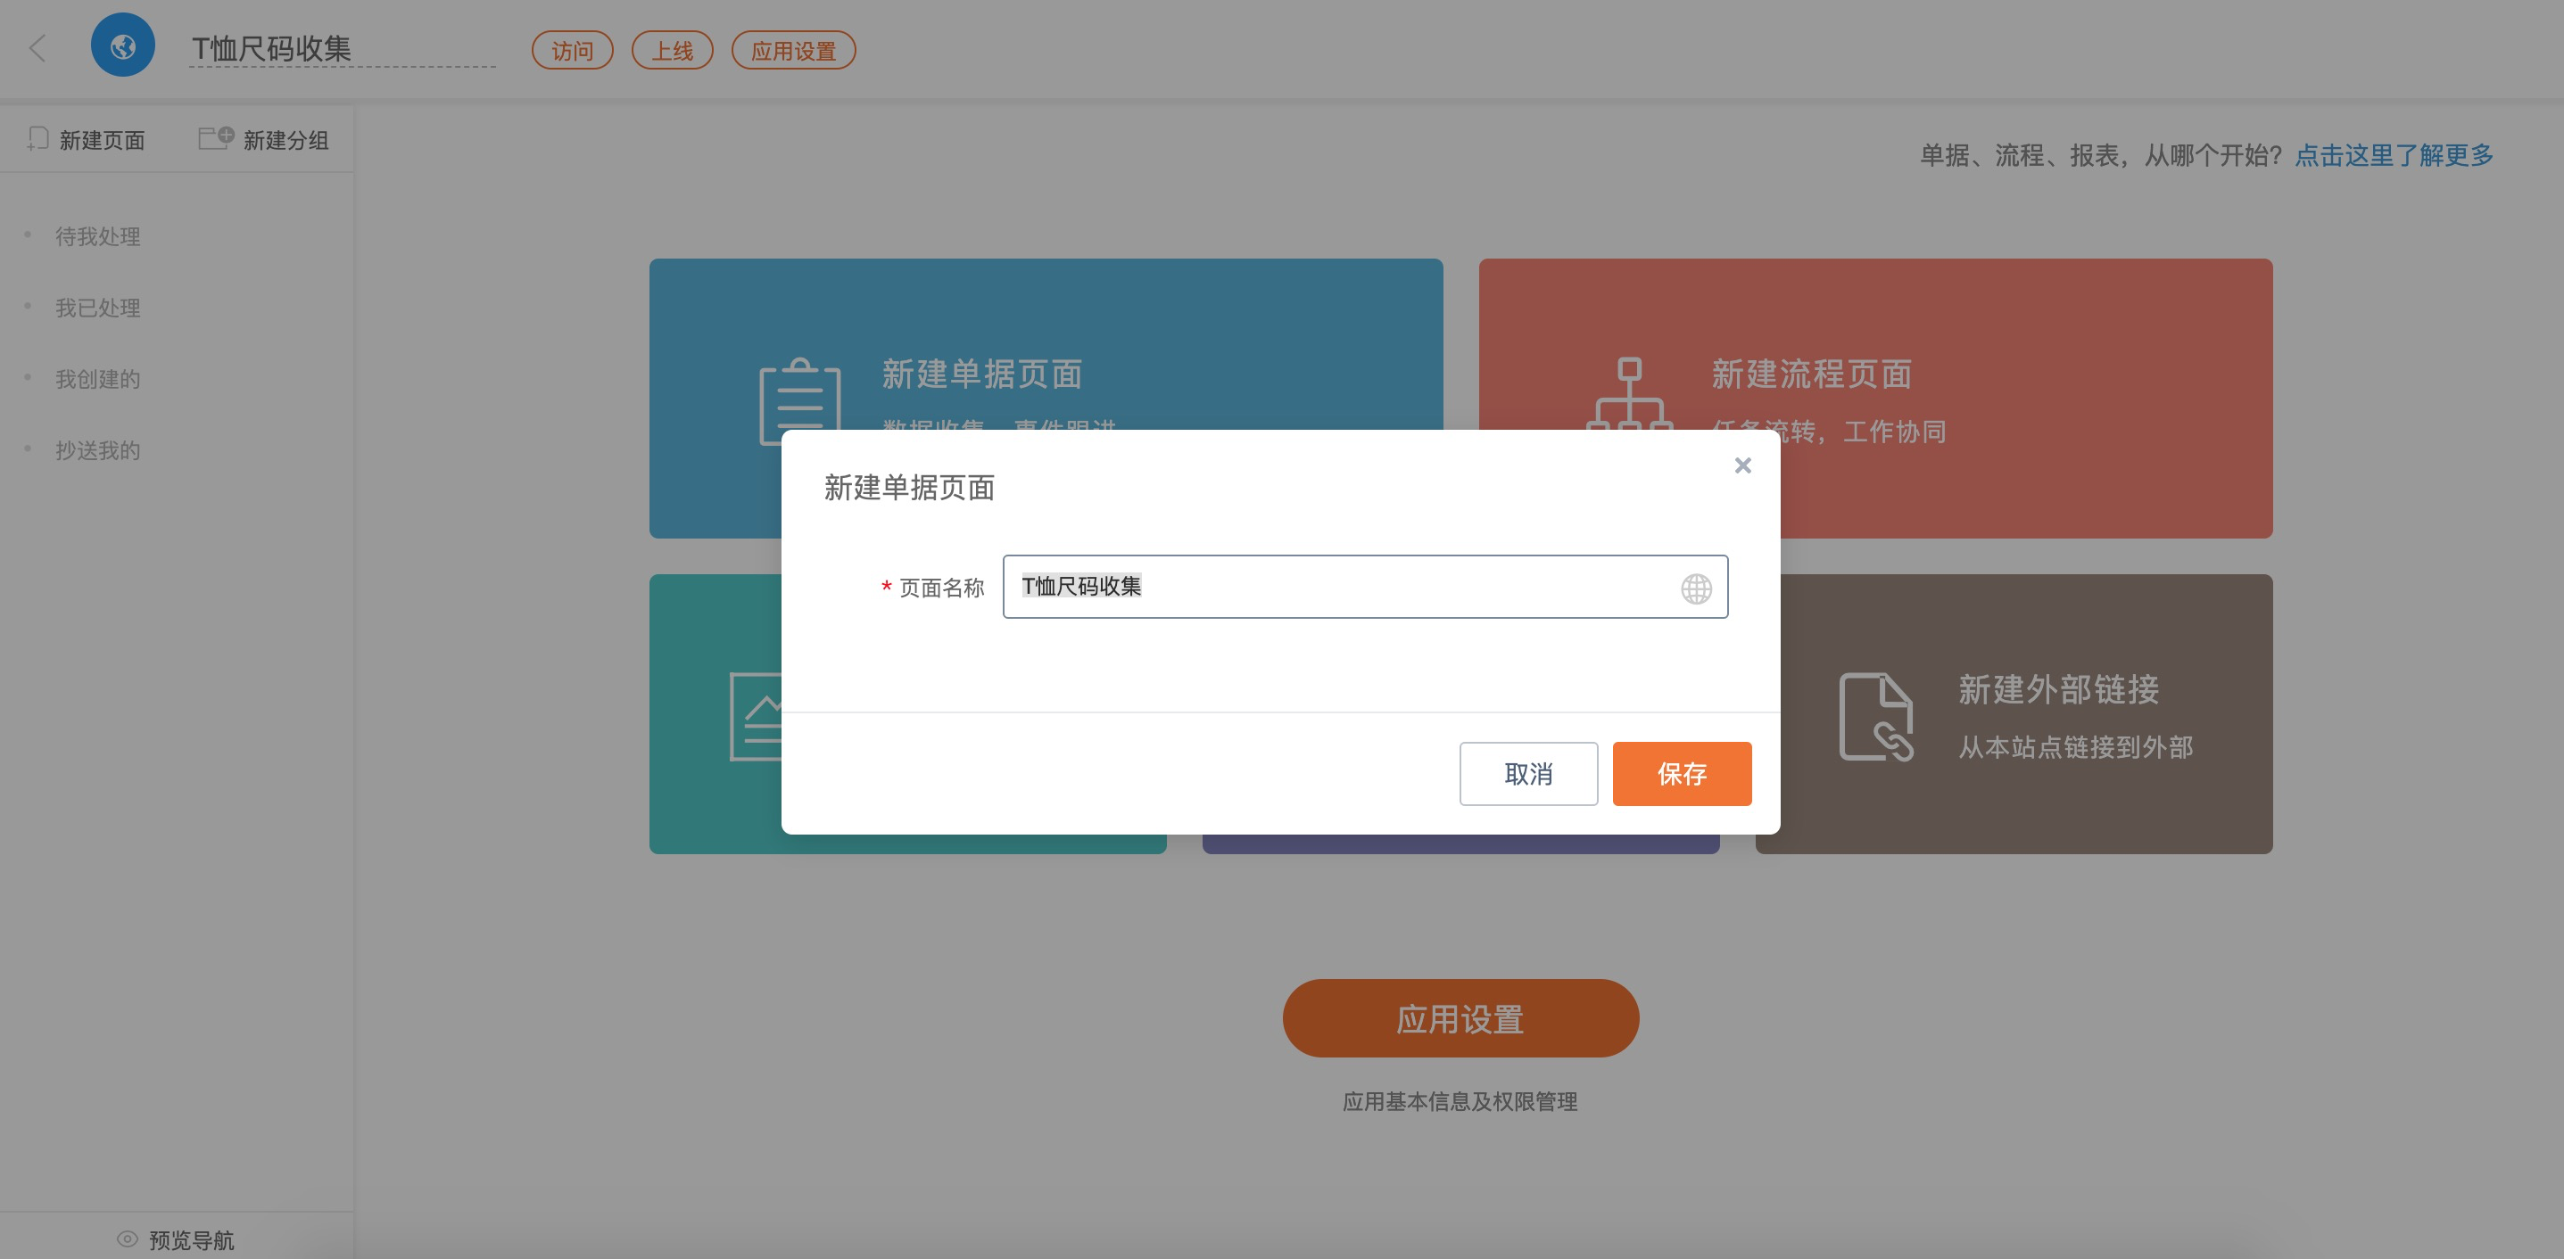Click the 上线 pill button
The height and width of the screenshot is (1259, 2564).
click(x=672, y=51)
